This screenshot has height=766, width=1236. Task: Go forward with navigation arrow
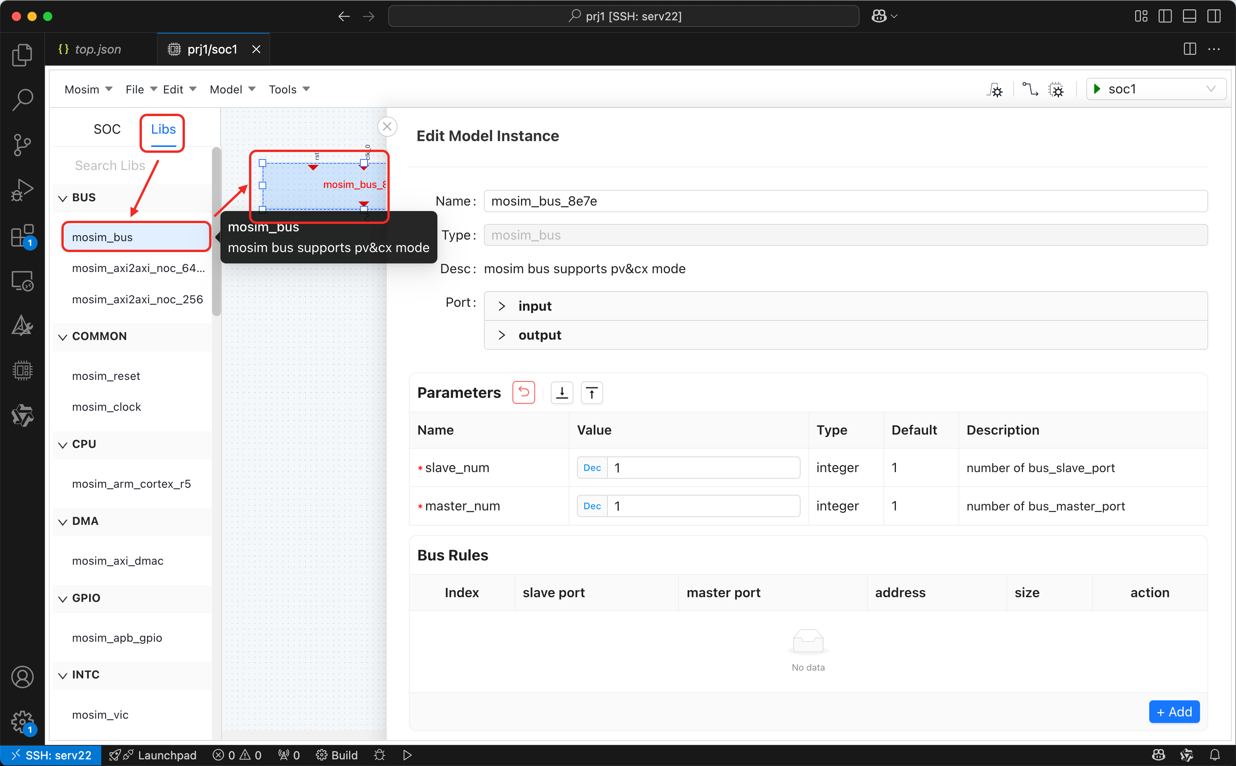tap(369, 16)
